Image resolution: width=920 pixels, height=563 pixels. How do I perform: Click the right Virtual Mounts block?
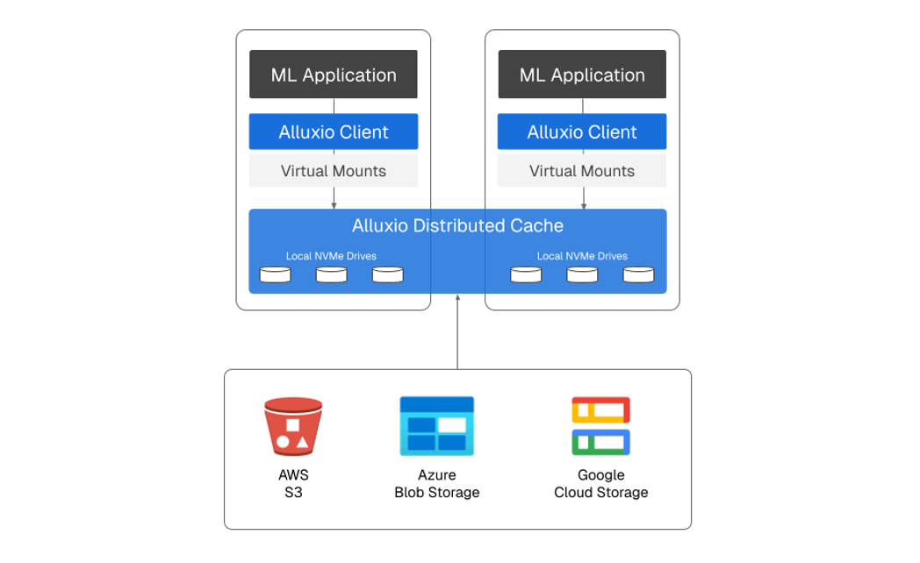point(582,170)
